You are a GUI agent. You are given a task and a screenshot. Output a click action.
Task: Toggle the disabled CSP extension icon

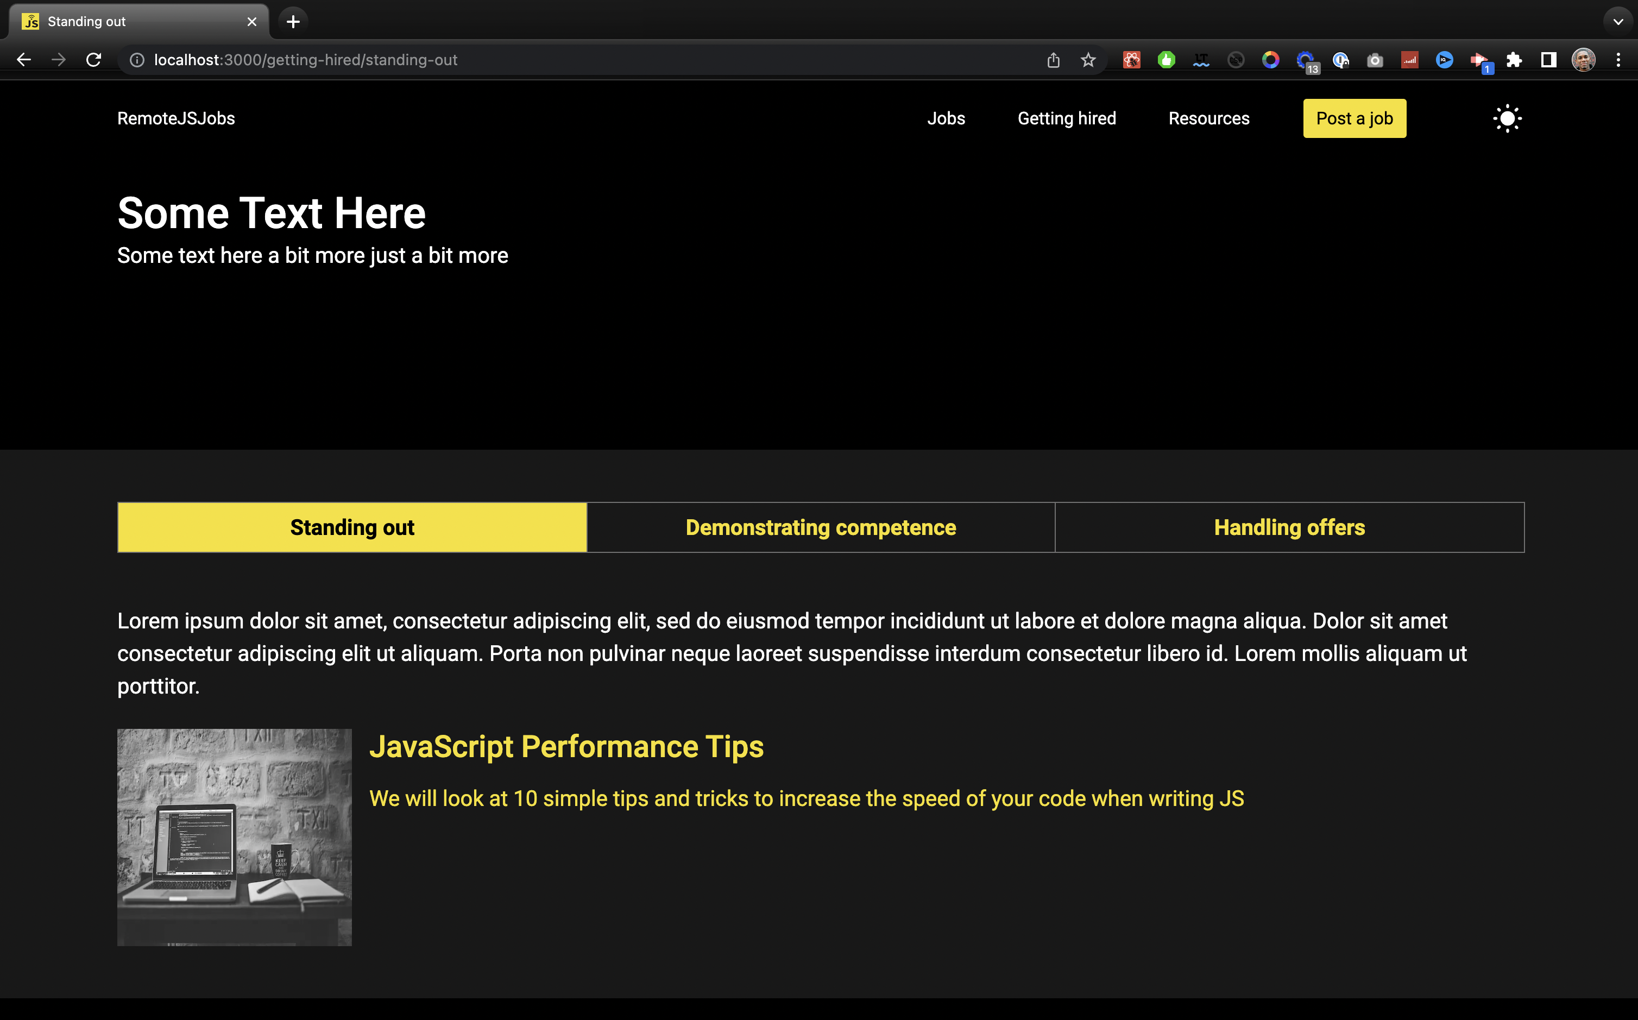pyautogui.click(x=1236, y=60)
